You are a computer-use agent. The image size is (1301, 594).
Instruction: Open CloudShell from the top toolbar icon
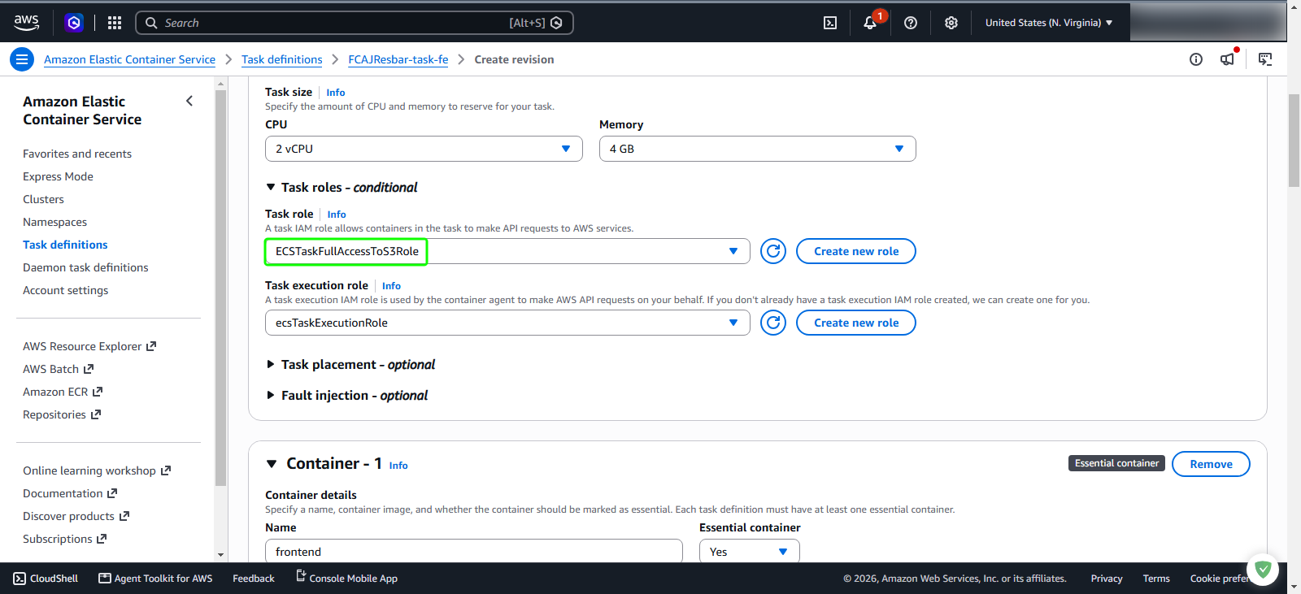pyautogui.click(x=830, y=23)
